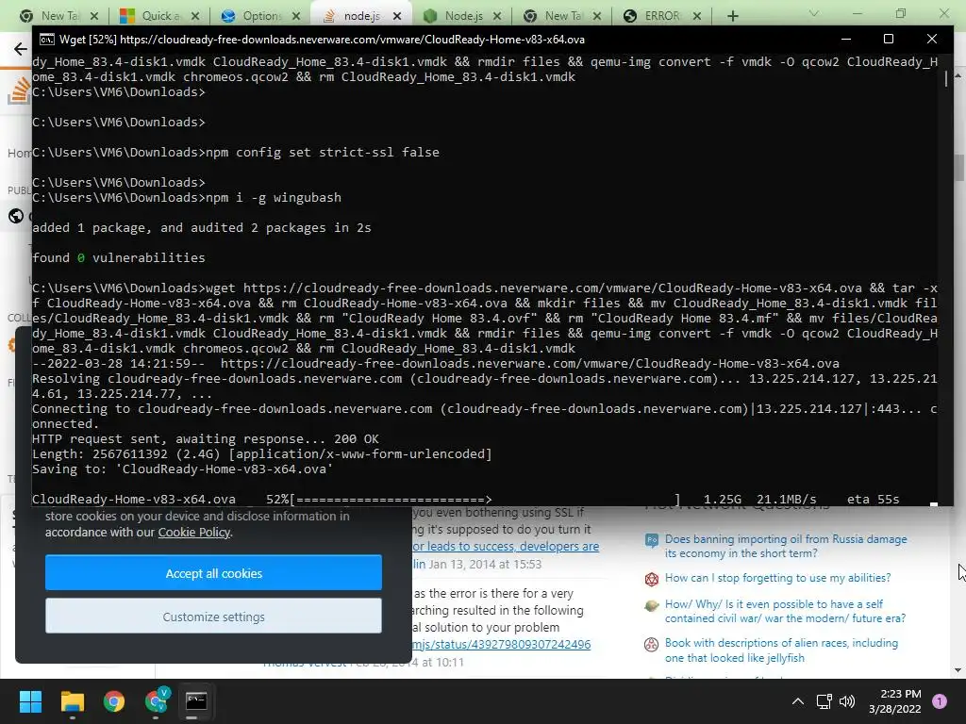
Task: Open the Cookie Policy link
Action: coord(194,533)
